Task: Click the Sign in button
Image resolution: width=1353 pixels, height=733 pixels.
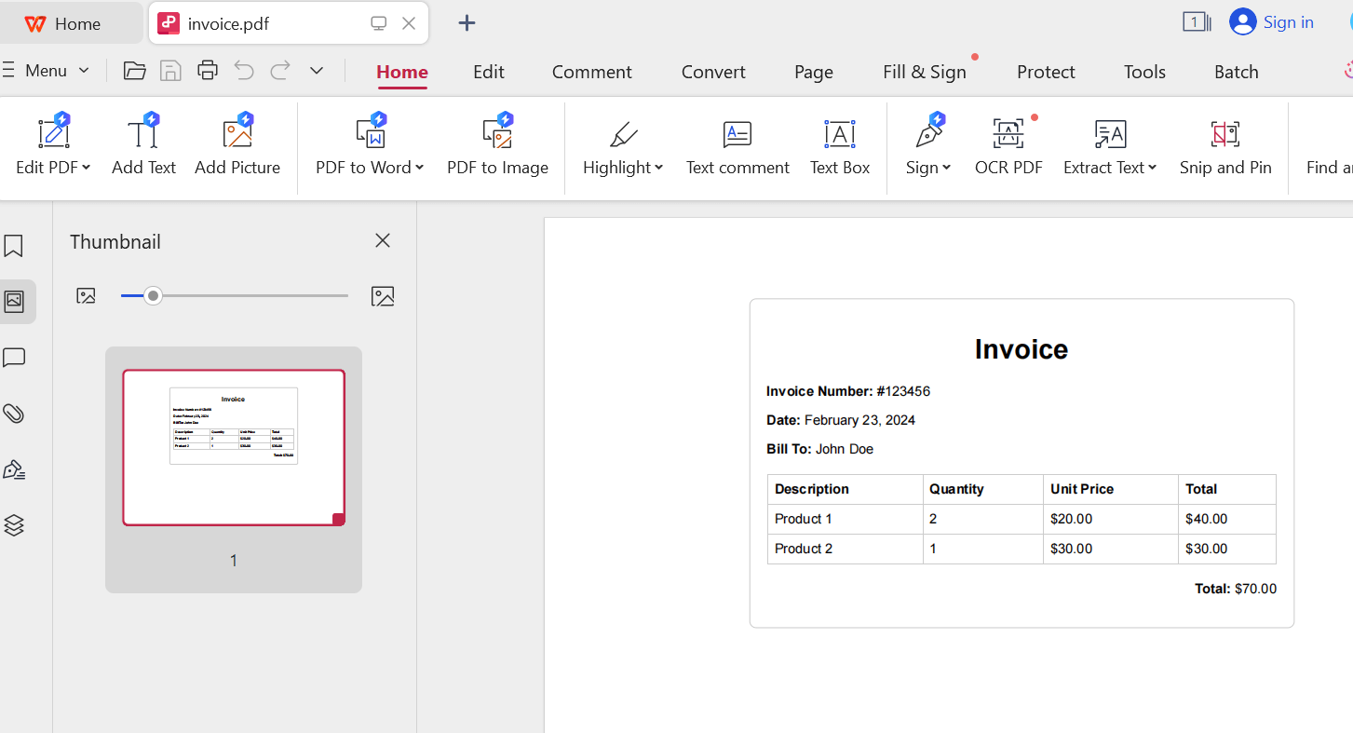Action: click(x=1272, y=22)
